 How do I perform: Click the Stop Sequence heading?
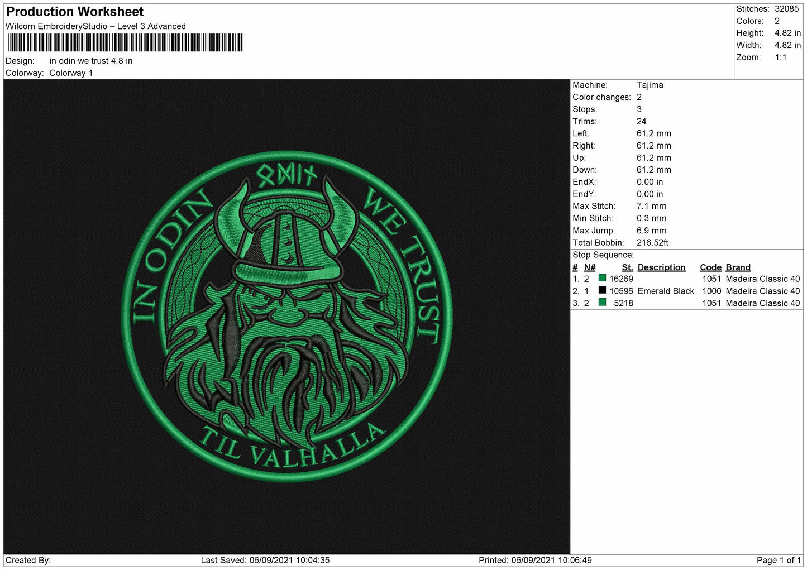603,255
